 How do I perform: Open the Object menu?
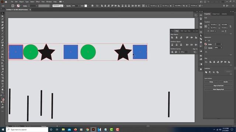[21, 2]
